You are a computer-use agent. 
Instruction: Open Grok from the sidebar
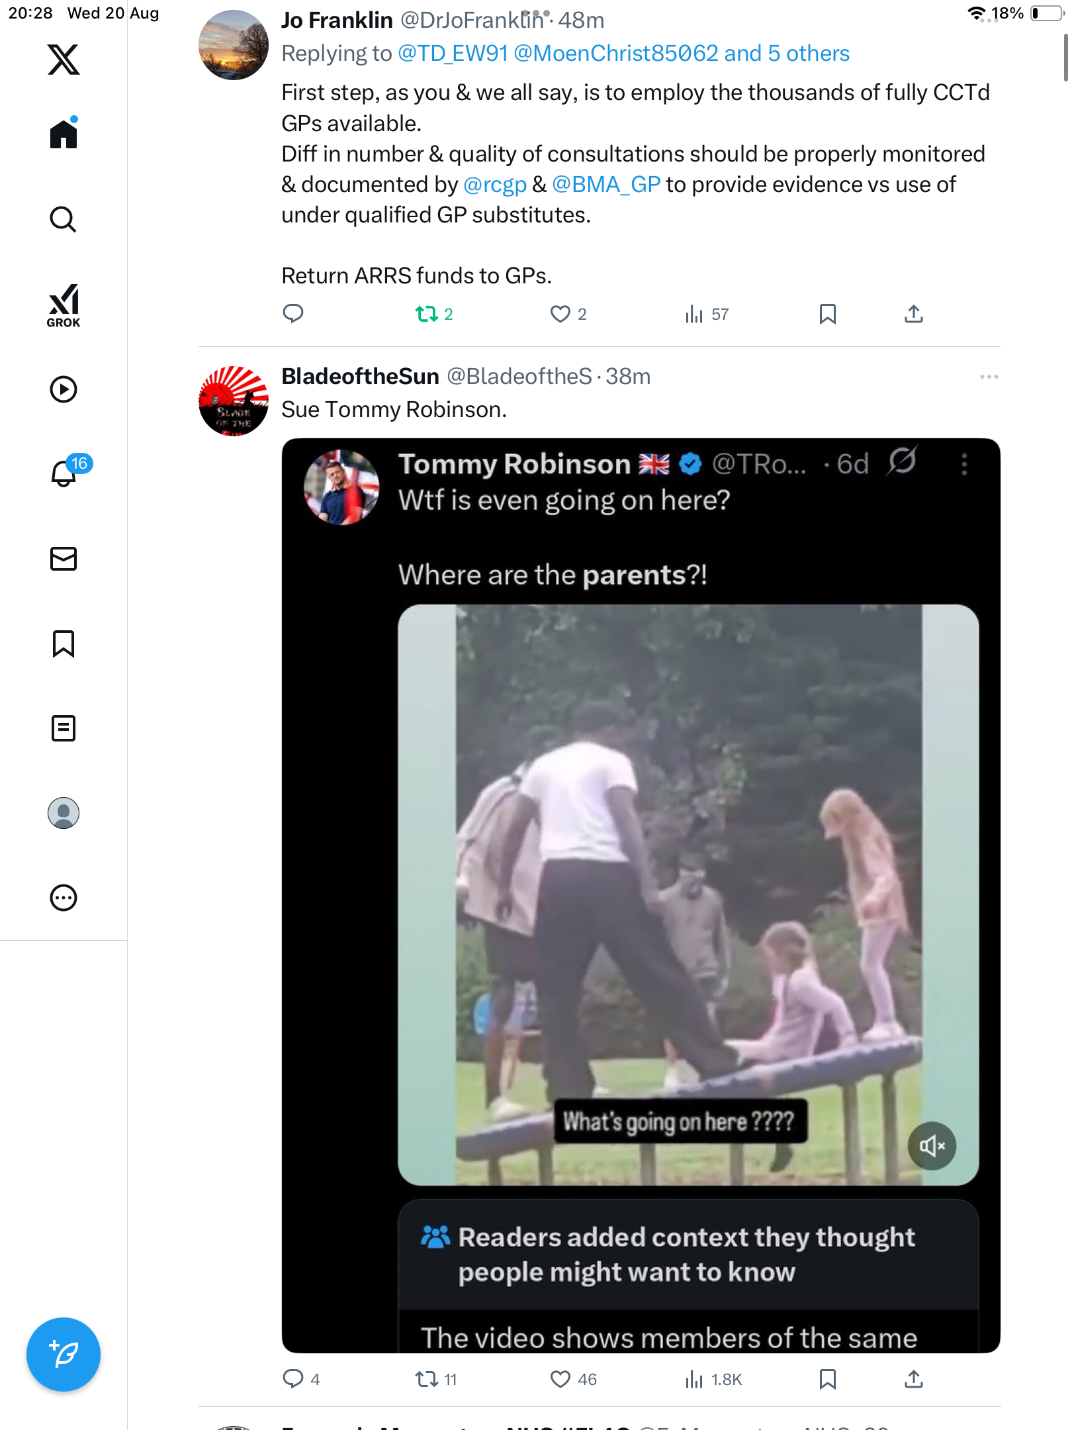tap(64, 305)
